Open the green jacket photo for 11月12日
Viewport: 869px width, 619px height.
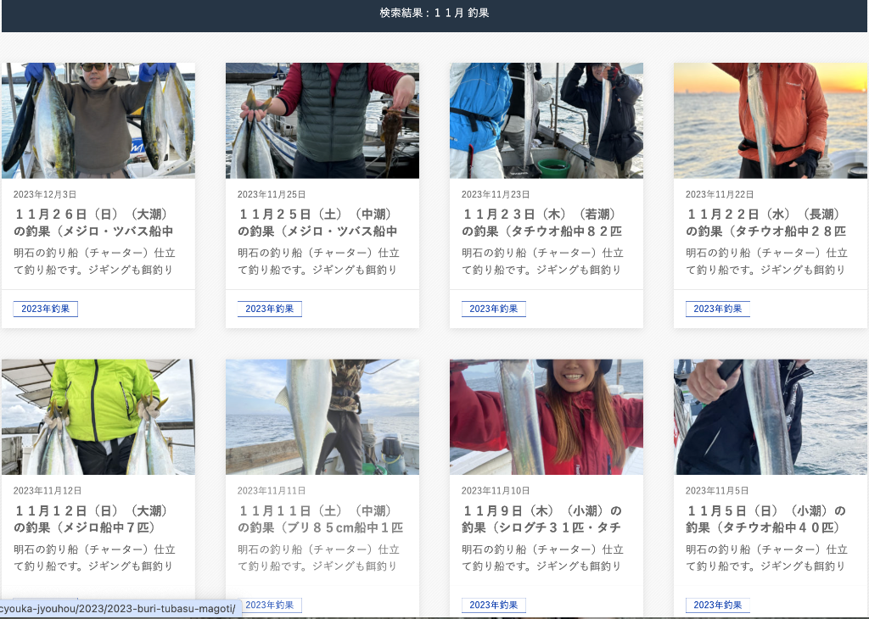point(98,416)
